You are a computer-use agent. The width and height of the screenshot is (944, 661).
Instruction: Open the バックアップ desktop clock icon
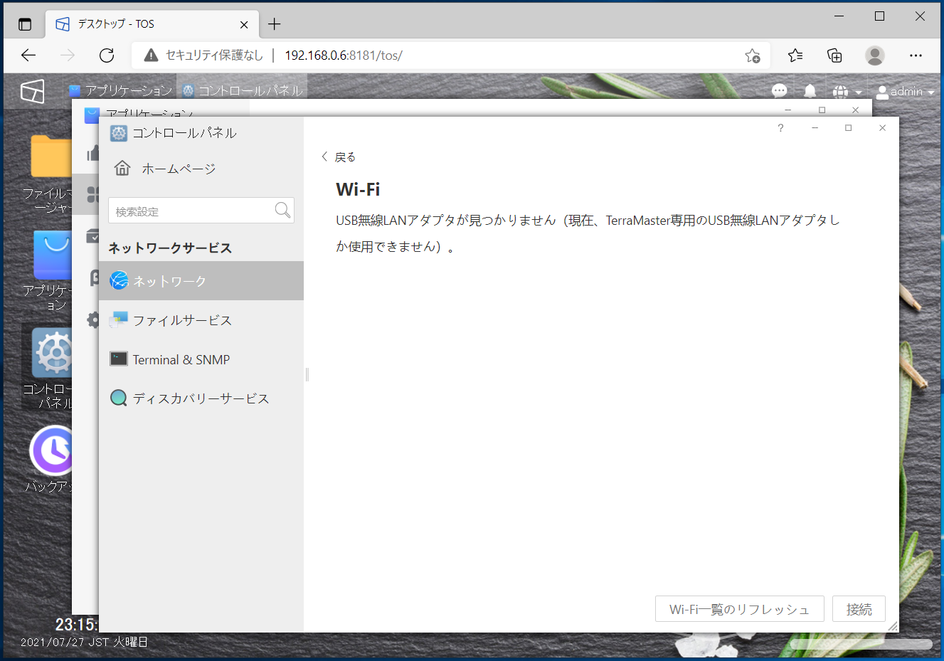(51, 450)
